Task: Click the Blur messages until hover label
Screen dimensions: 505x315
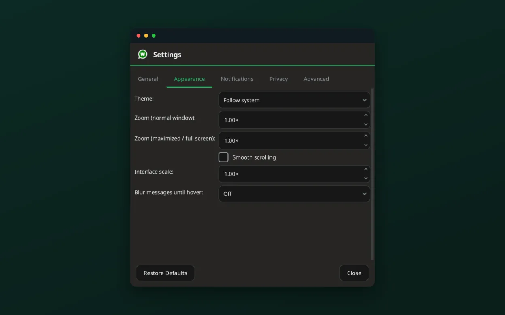Action: coord(169,192)
